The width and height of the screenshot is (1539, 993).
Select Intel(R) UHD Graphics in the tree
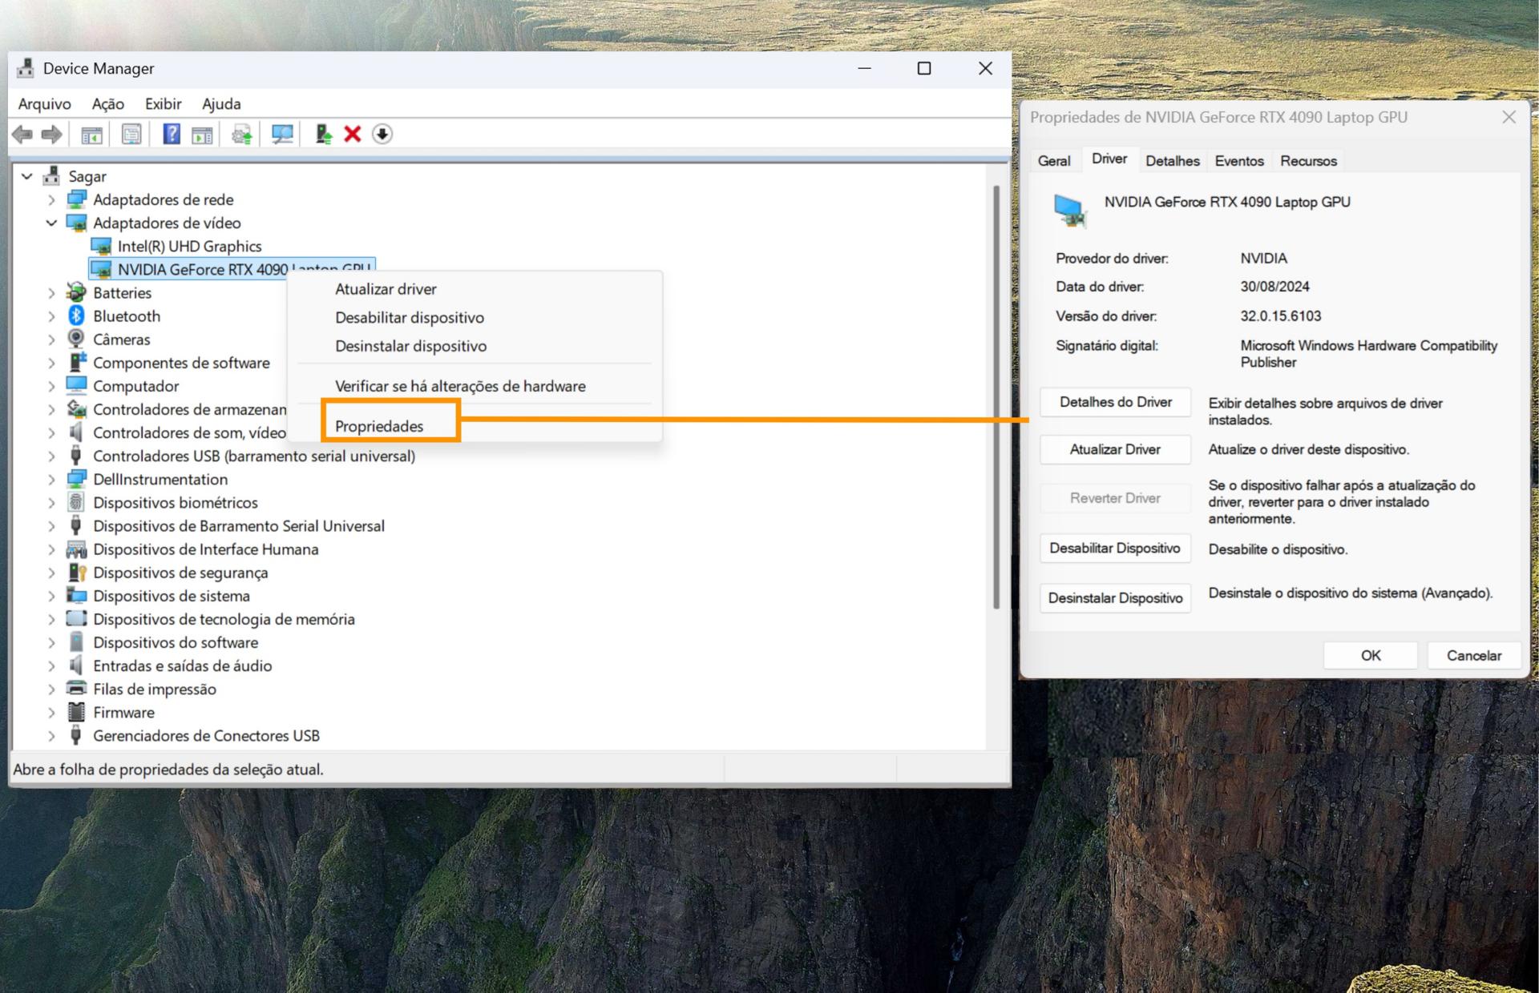point(189,246)
